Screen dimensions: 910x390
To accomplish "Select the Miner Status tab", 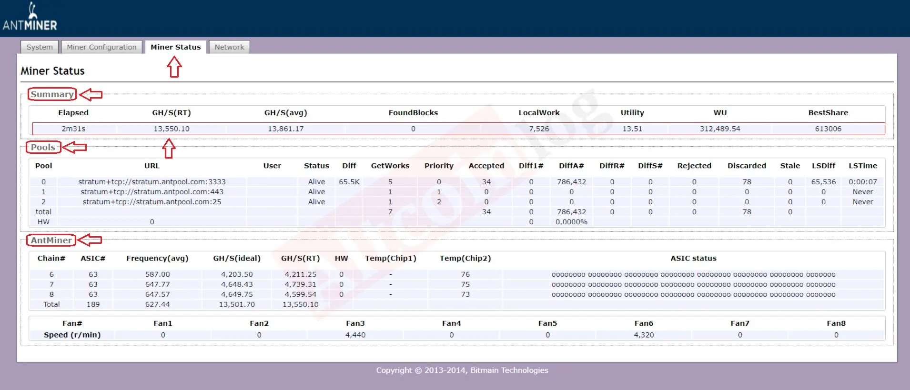I will coord(175,47).
